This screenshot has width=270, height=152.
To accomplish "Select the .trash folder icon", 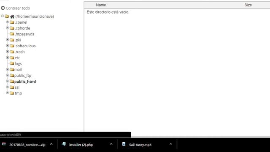I will (12, 52).
